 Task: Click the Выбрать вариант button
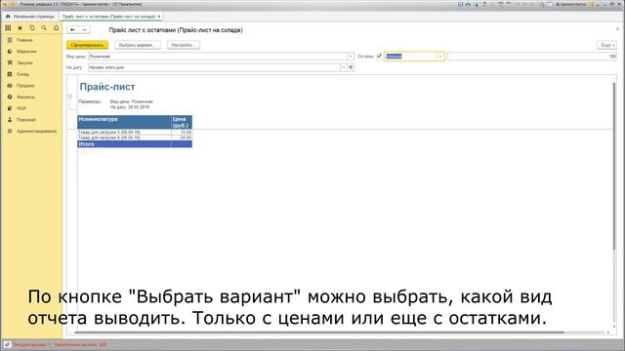(138, 45)
